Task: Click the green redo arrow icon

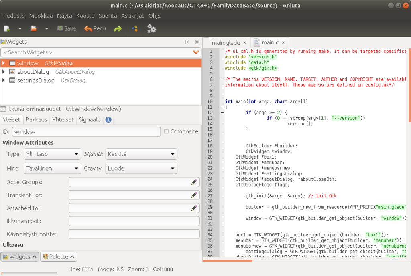Action: click(118, 28)
